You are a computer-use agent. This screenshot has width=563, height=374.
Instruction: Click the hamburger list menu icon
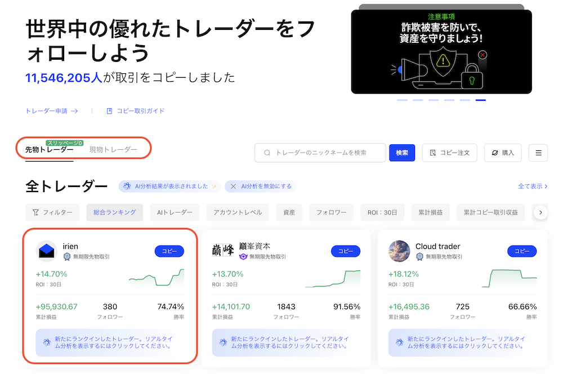(x=538, y=153)
